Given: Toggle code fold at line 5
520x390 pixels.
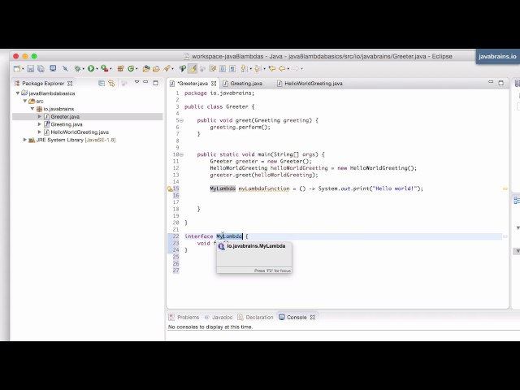Looking at the screenshot, I should click(x=181, y=120).
